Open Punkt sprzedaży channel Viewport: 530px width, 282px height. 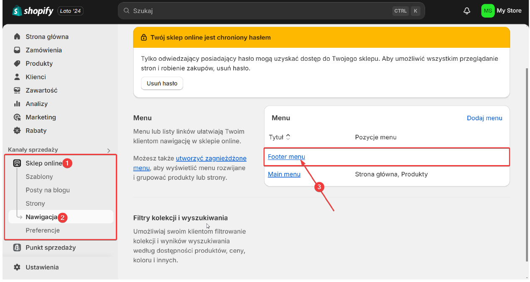pyautogui.click(x=51, y=247)
